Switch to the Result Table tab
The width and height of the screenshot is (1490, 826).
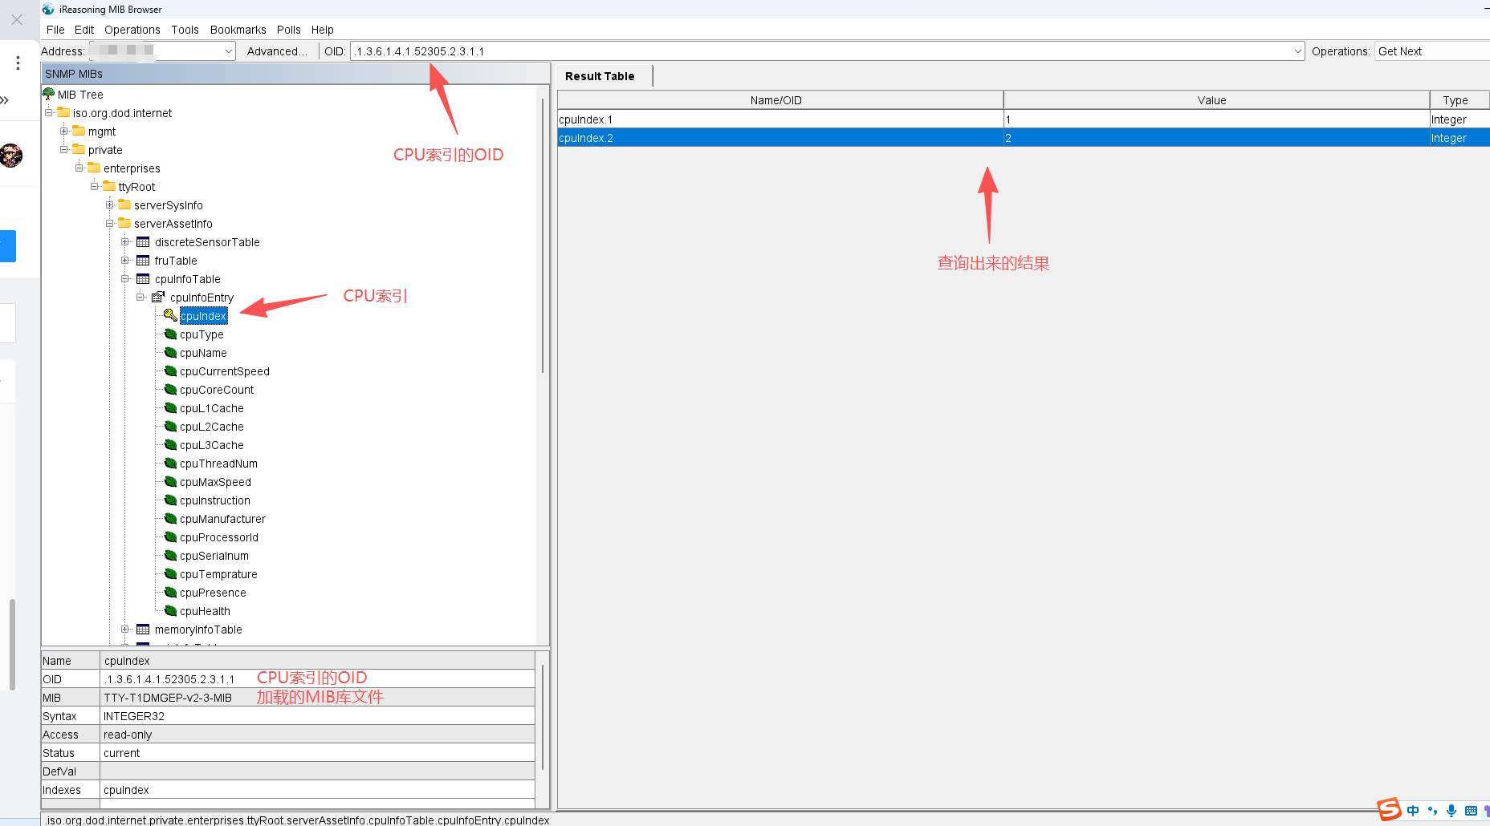[600, 76]
